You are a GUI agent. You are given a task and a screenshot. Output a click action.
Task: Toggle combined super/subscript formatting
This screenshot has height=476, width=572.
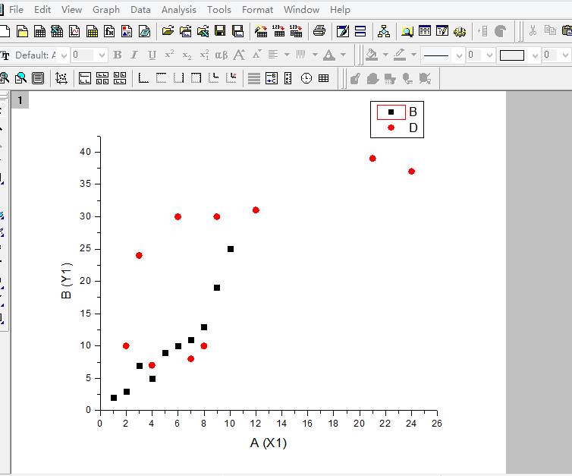point(204,55)
